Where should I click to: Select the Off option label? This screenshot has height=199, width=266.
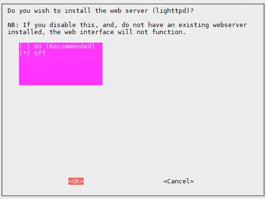click(40, 53)
